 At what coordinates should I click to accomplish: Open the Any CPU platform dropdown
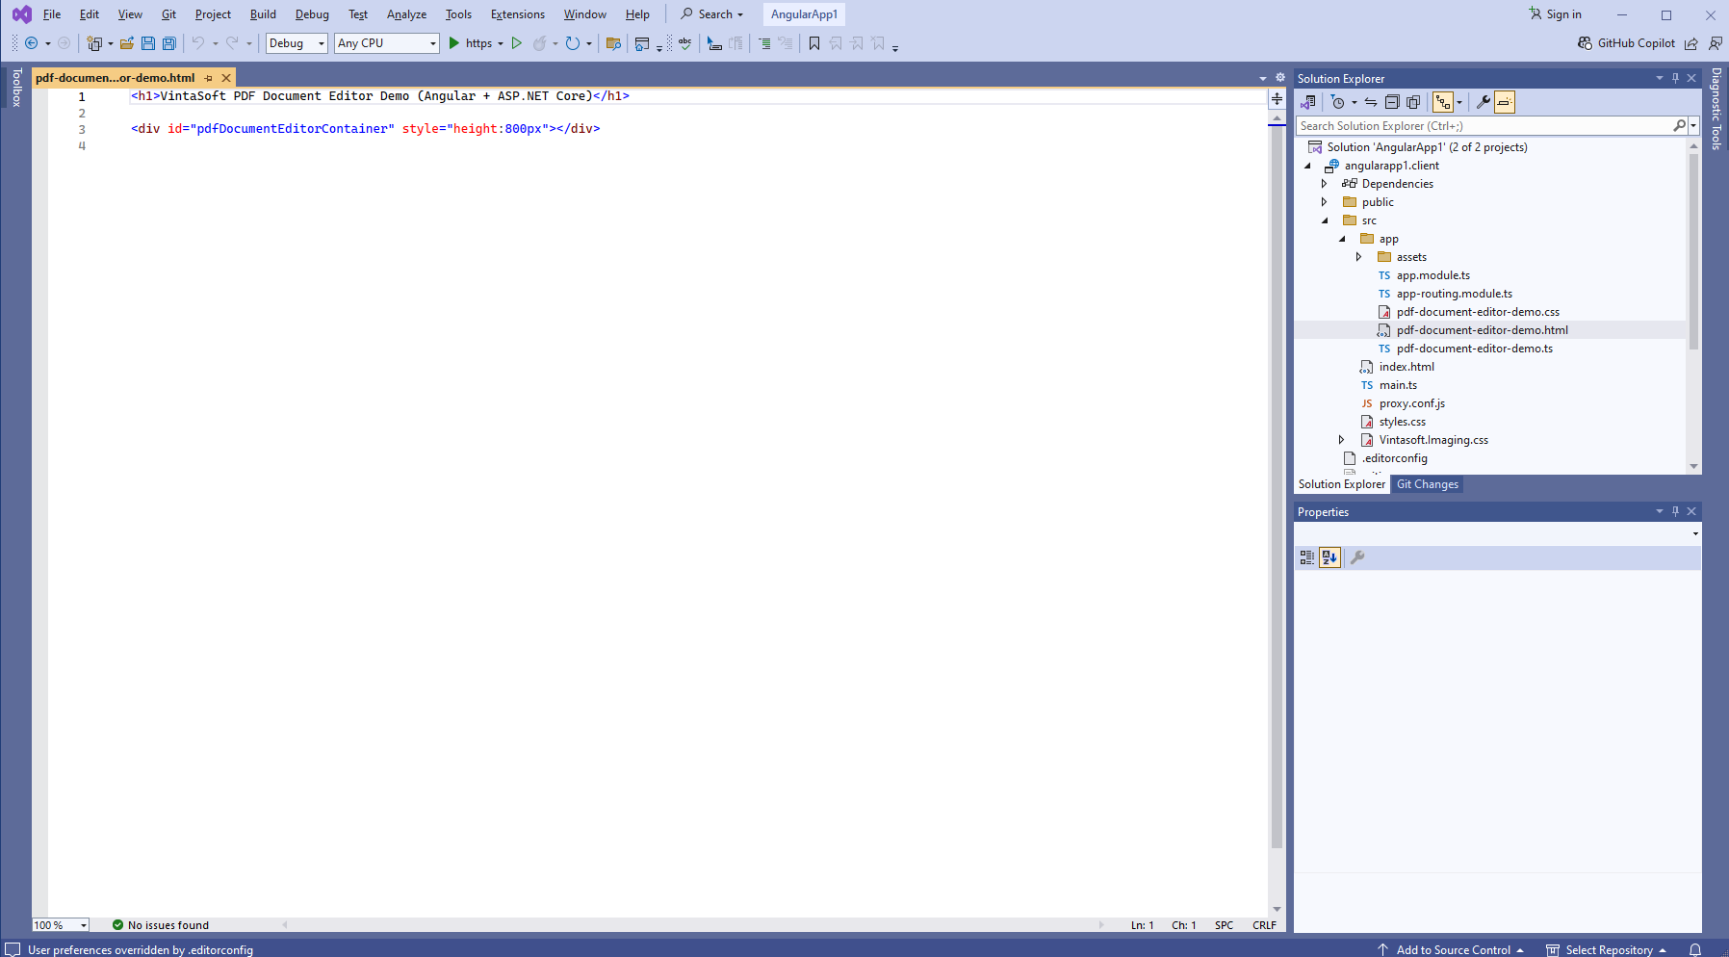coord(387,43)
